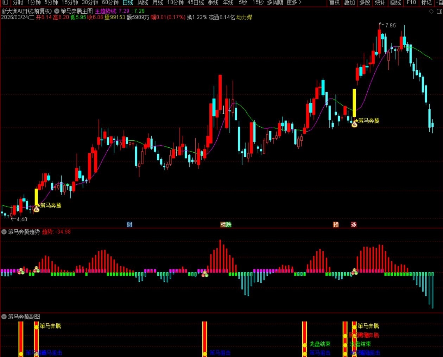Select the 日线 daily period
Viewport: 443px width, 357px height.
coord(128,2)
